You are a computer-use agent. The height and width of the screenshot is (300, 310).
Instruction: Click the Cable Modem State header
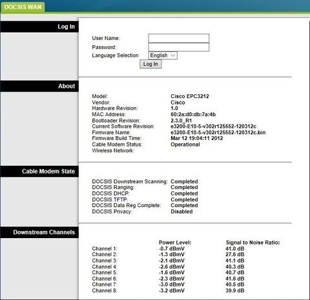39,172
